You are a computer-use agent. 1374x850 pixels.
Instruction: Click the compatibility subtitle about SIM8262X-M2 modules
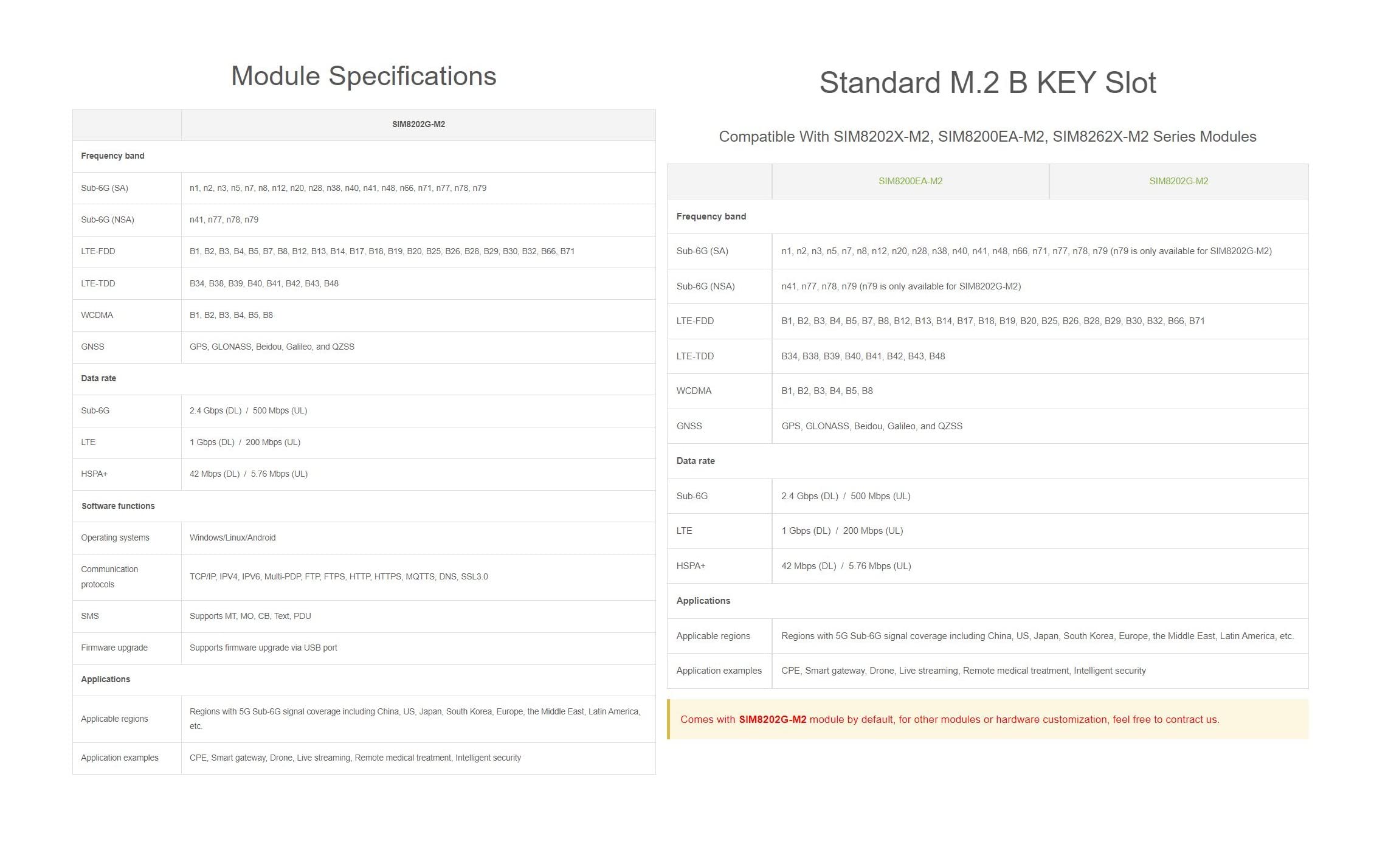(987, 137)
